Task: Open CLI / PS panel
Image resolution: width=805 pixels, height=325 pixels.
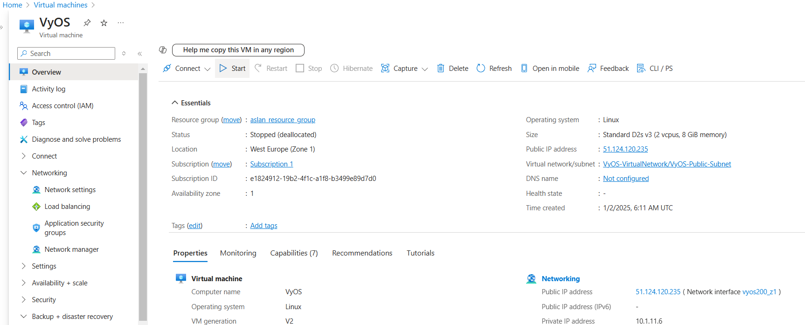Action: 655,69
